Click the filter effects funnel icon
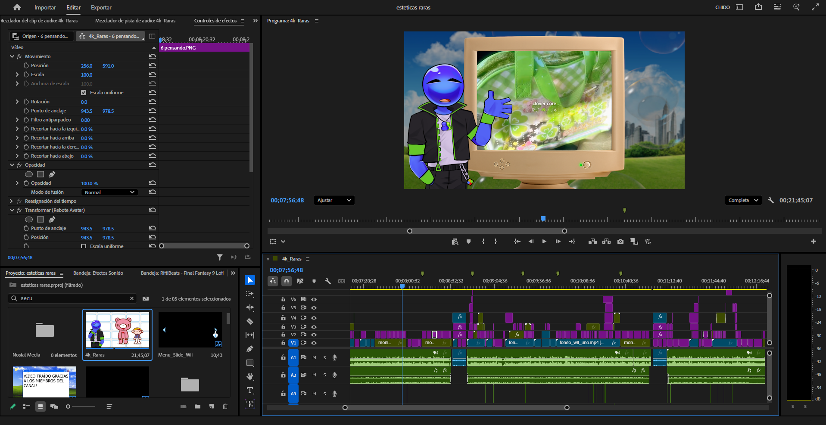826x425 pixels. coord(220,257)
